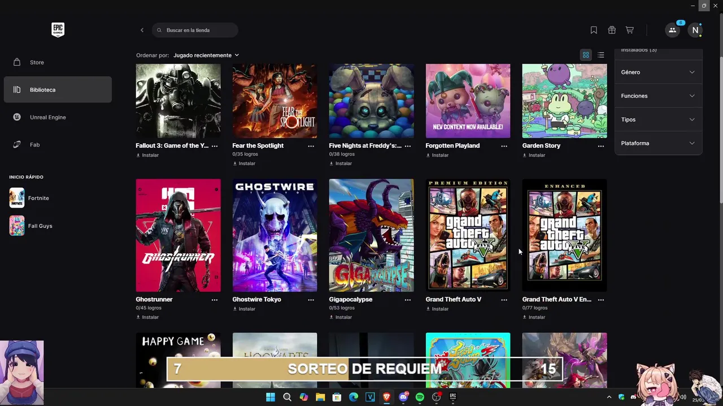
Task: Open options menu for Fallout 3
Action: [215, 146]
